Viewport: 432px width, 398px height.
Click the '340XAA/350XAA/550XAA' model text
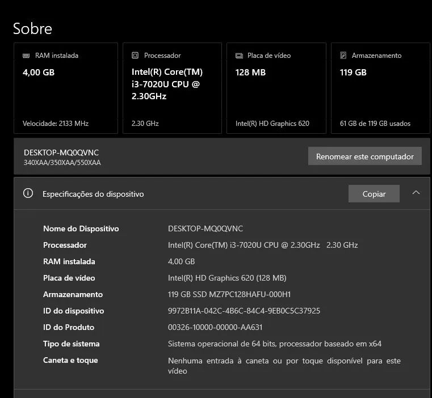click(62, 163)
